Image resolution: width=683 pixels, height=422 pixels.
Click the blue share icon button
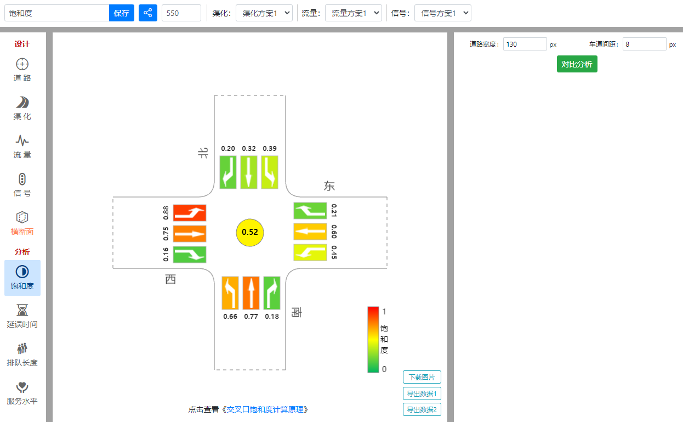tap(148, 13)
